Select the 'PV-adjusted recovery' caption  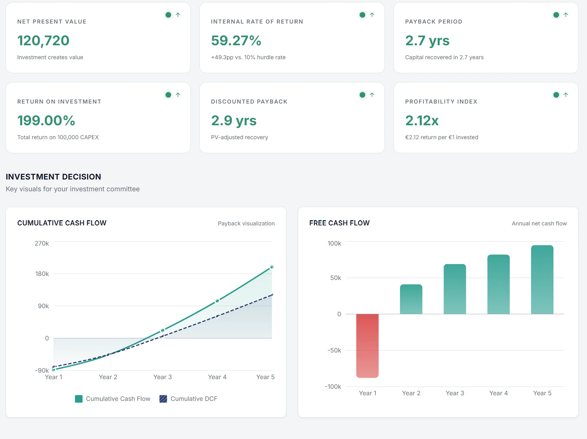pyautogui.click(x=239, y=137)
